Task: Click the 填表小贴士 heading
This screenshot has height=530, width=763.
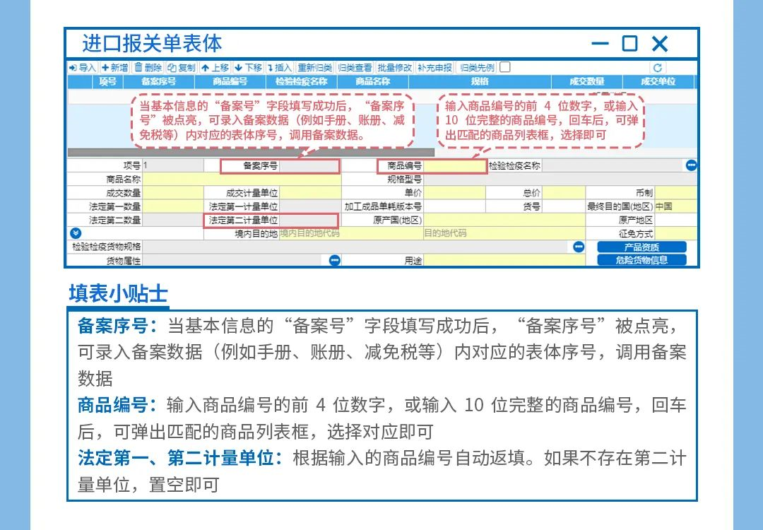Action: (118, 294)
